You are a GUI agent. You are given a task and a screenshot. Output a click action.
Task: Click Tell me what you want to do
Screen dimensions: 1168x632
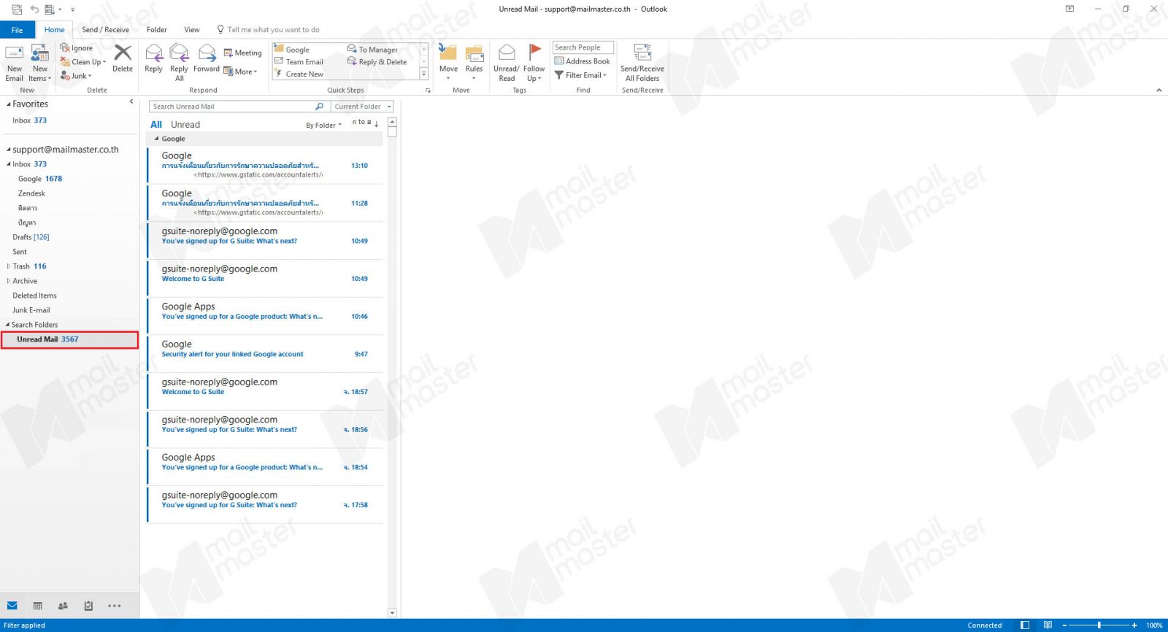[269, 30]
